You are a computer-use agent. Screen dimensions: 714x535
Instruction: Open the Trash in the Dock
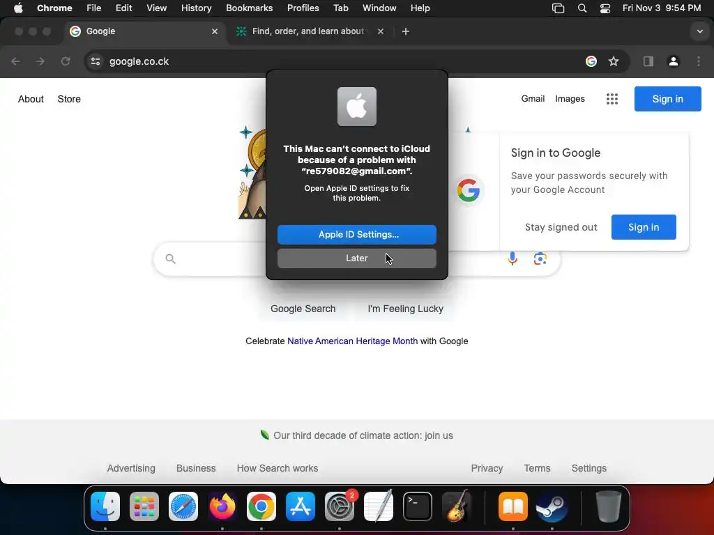tap(608, 506)
